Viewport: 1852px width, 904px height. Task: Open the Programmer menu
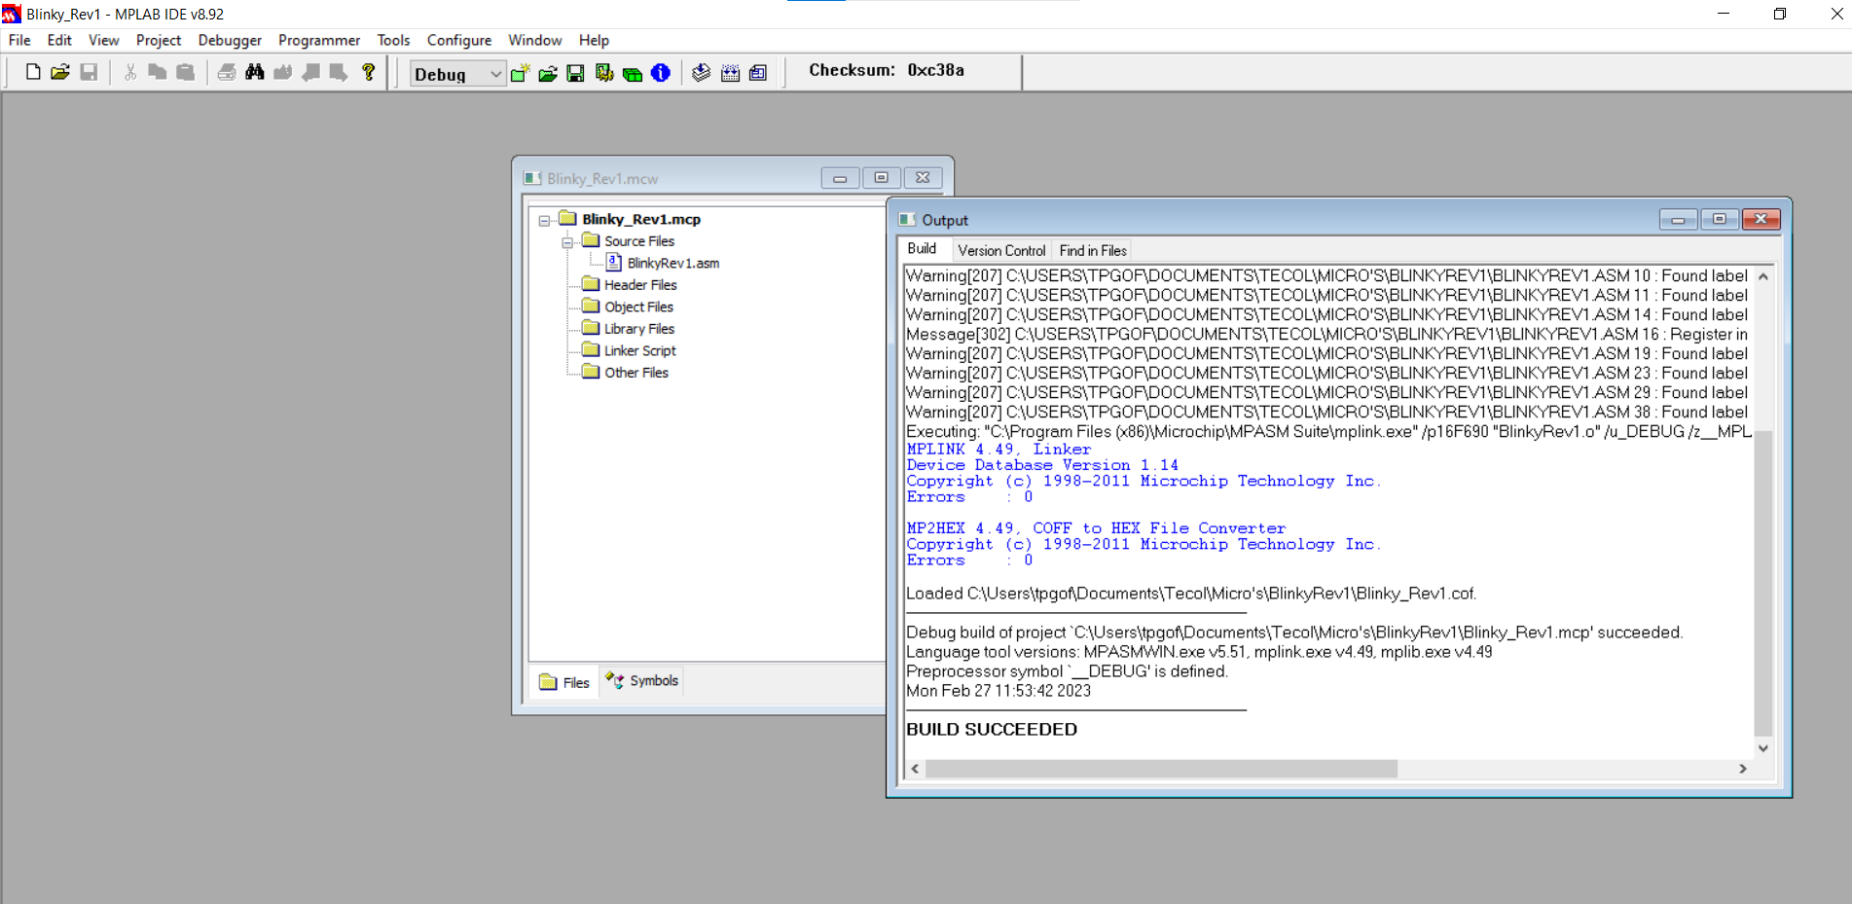(319, 40)
